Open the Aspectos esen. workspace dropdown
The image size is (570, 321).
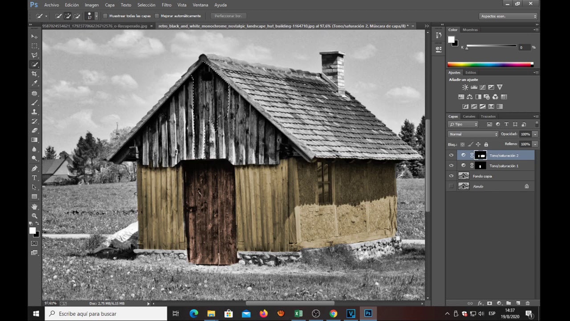509,16
